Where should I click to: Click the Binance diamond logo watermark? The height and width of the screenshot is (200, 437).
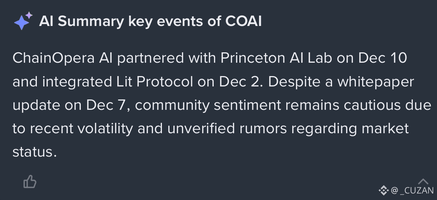[x=384, y=190]
